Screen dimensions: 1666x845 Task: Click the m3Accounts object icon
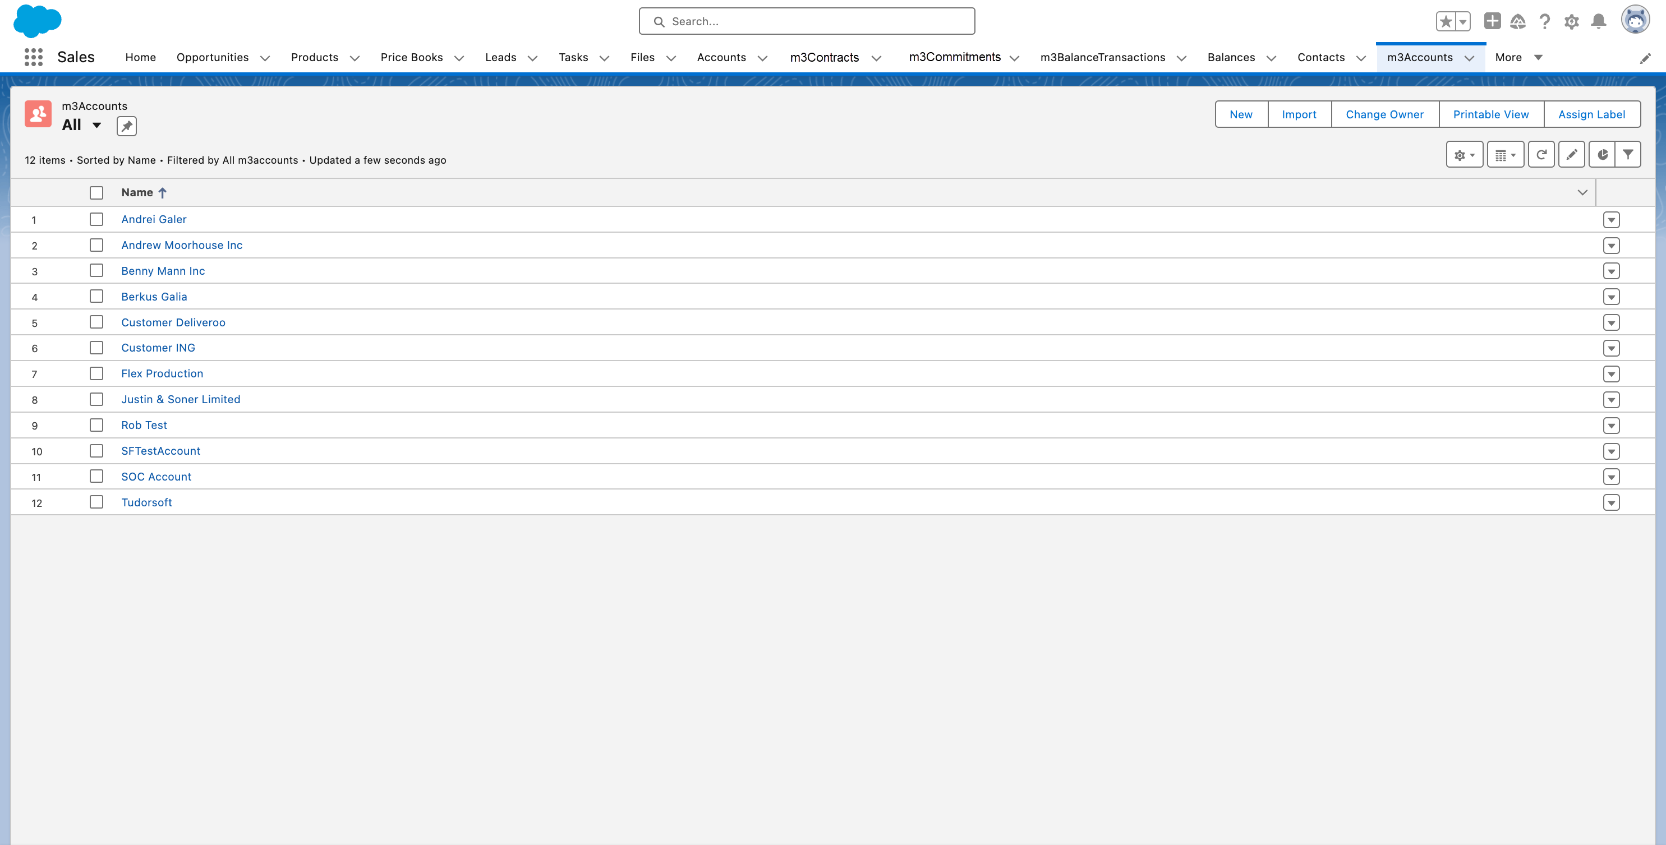coord(38,114)
